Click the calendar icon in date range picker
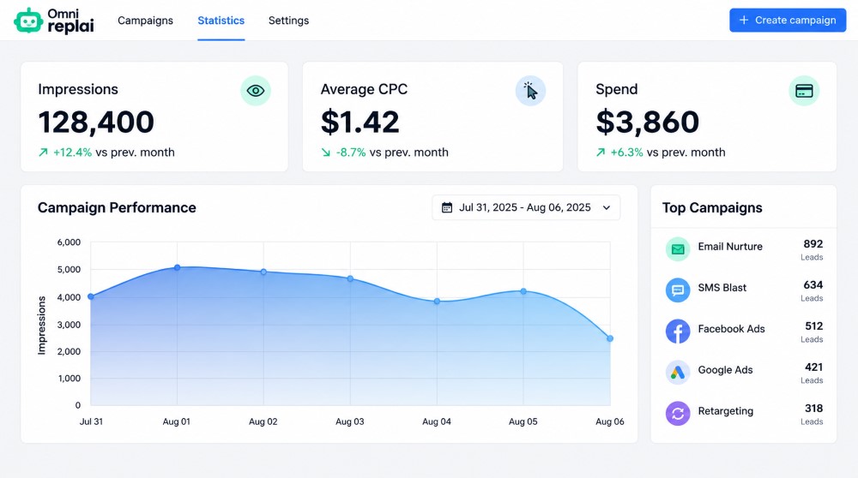 point(447,207)
